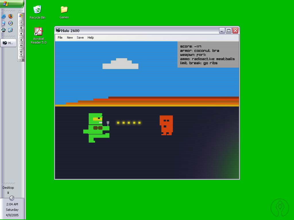Open the New menu in Halo 2600
294x220 pixels.
click(x=70, y=38)
